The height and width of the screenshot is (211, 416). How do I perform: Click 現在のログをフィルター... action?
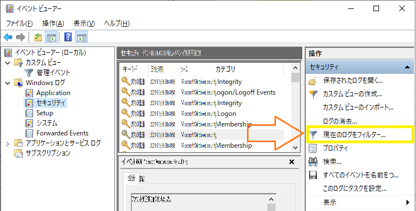point(354,135)
